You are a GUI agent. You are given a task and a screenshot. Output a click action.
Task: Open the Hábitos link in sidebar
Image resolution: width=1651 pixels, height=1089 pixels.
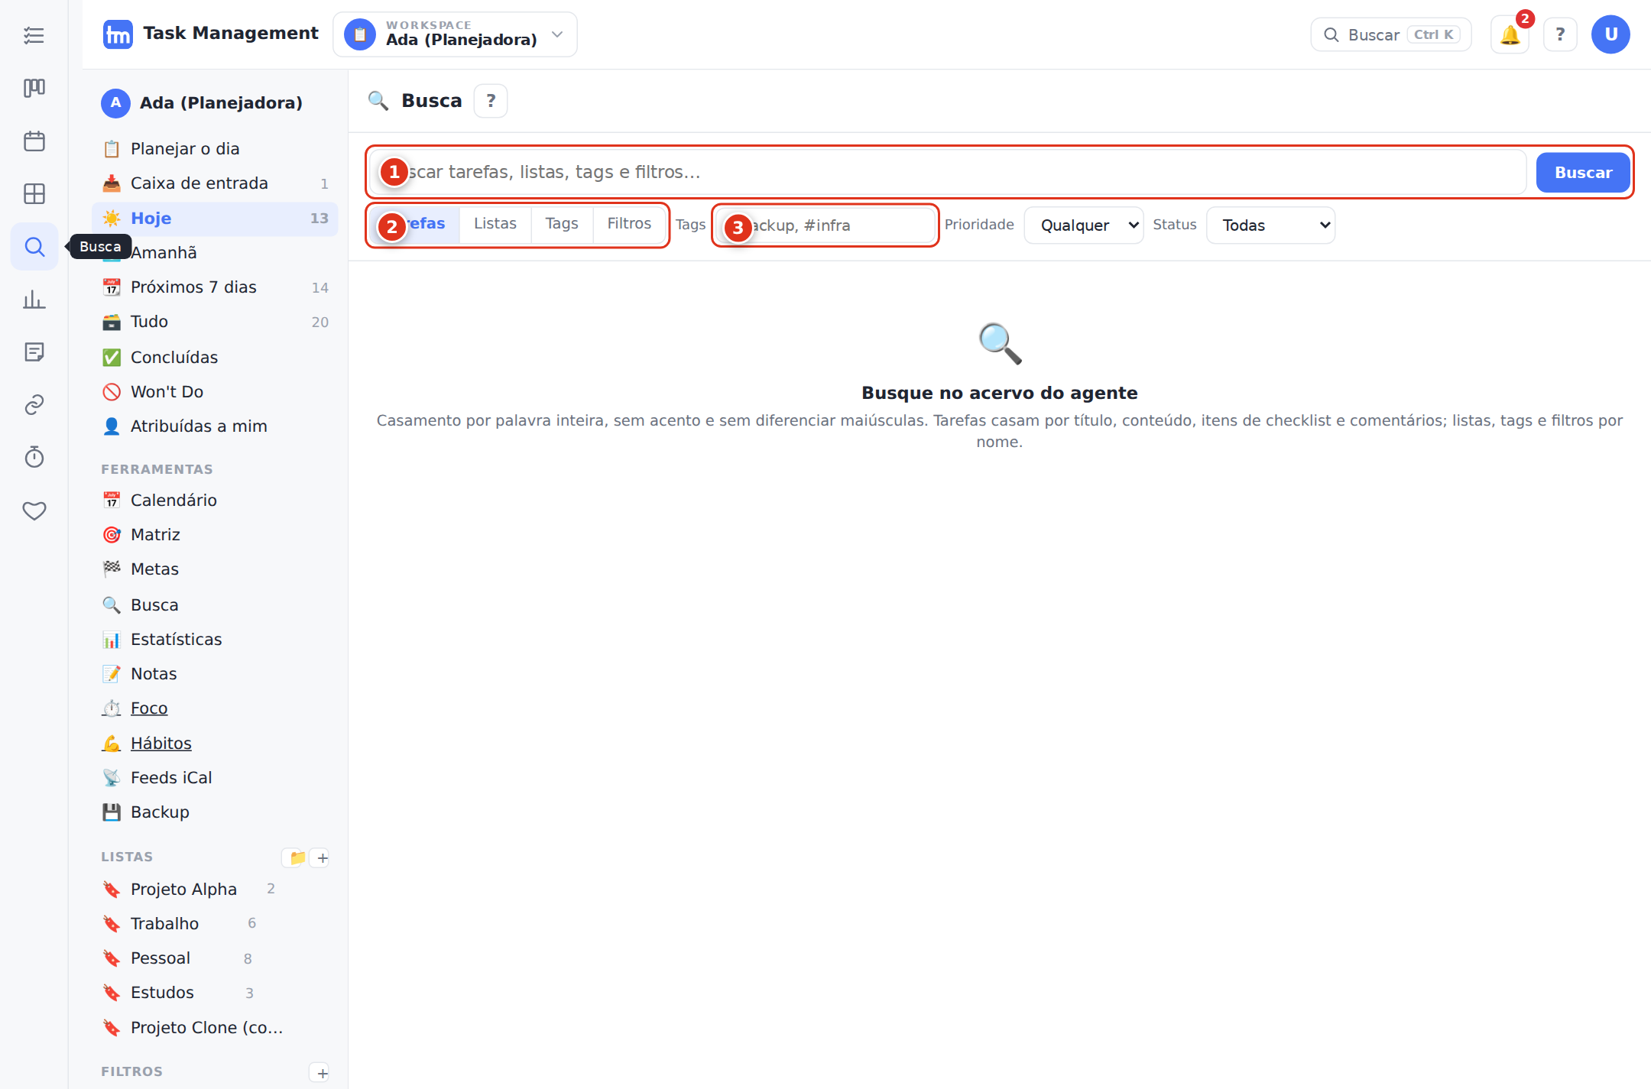161,743
